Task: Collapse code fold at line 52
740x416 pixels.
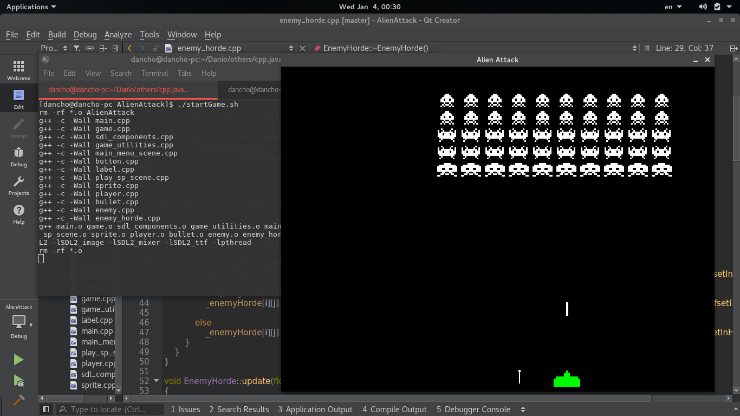Action: pyautogui.click(x=157, y=381)
